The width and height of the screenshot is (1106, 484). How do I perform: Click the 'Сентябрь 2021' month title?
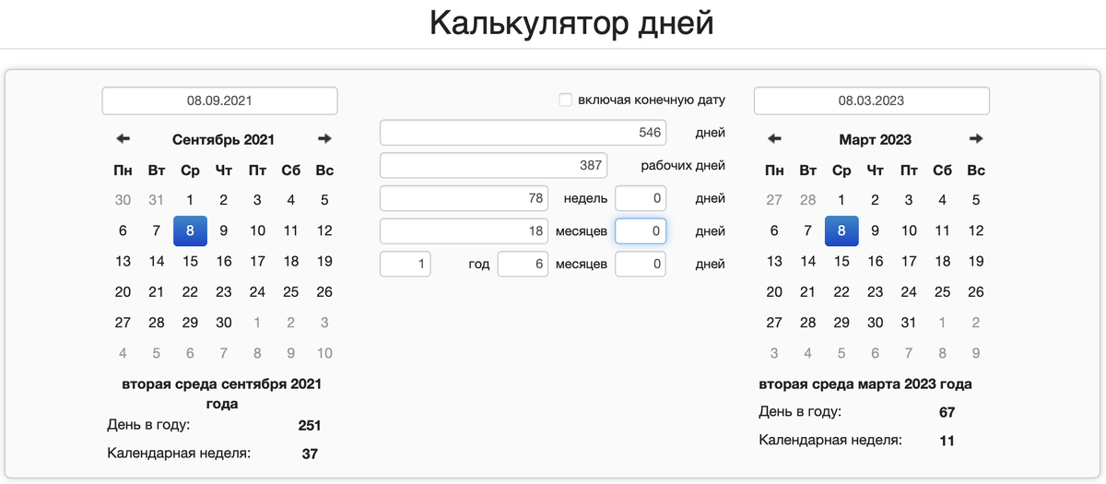point(223,140)
